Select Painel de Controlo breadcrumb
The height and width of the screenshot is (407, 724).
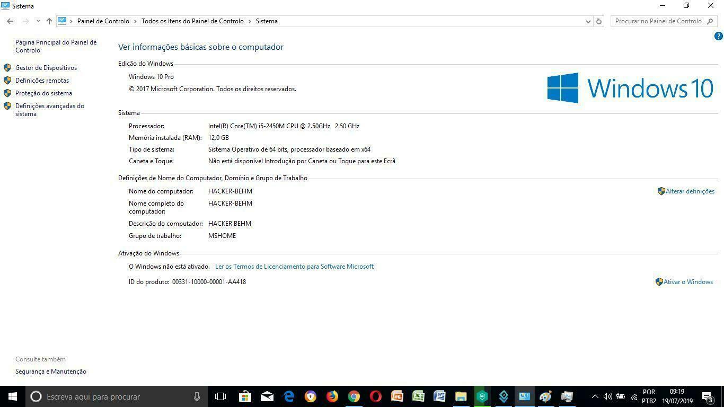pos(103,21)
